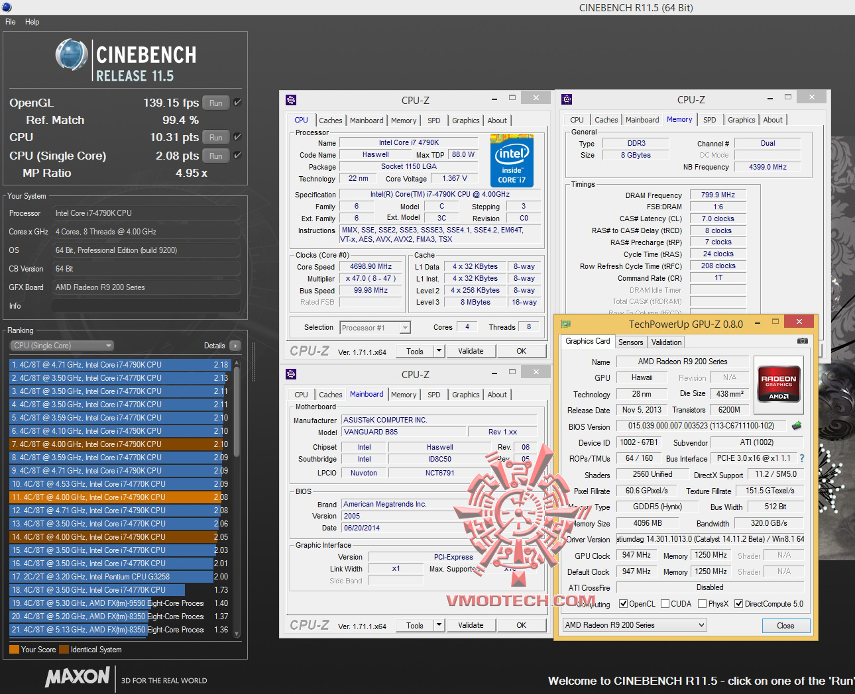The width and height of the screenshot is (855, 694).
Task: Click the title bar icon of the CPU-Z memory window
Action: [567, 99]
